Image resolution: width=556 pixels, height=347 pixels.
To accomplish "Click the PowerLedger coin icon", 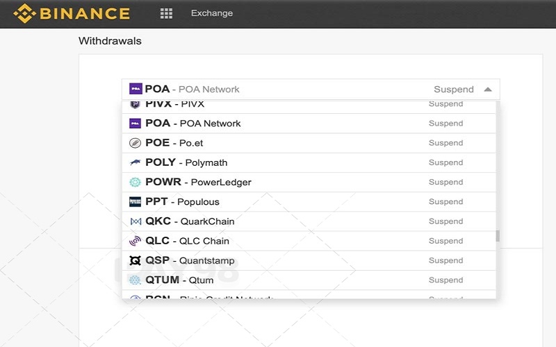I will (135, 182).
